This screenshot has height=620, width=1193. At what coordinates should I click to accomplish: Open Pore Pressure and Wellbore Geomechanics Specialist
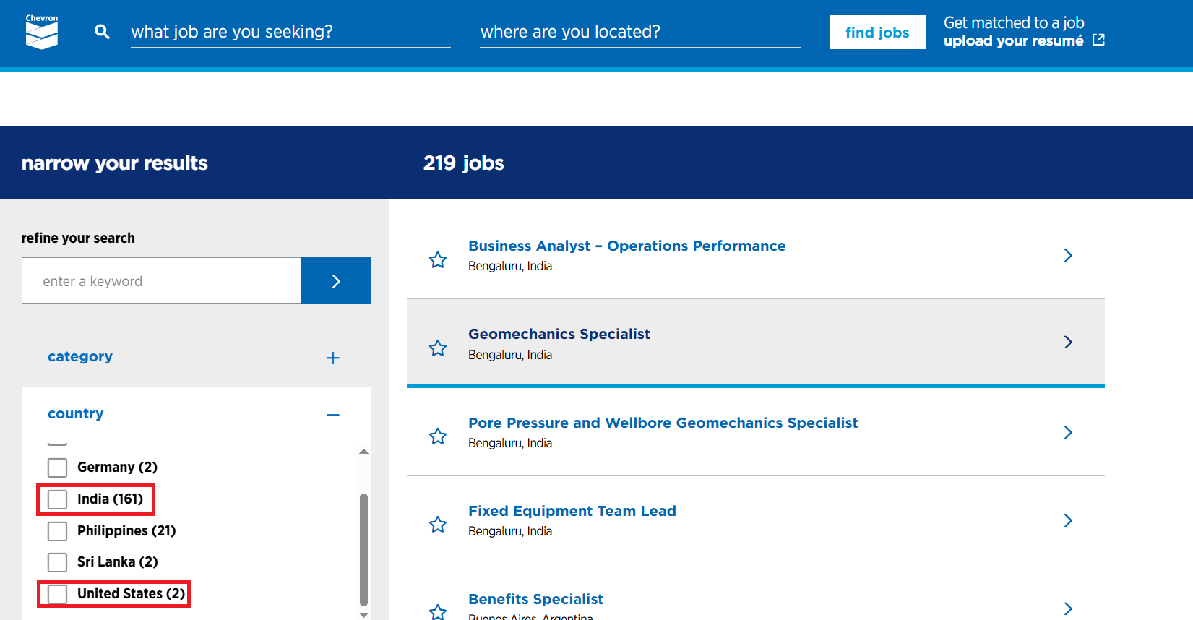(663, 423)
